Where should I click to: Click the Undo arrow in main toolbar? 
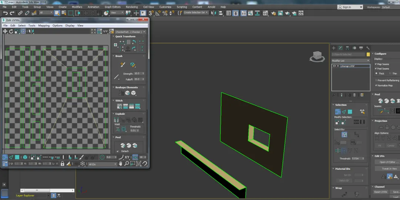[5, 13]
